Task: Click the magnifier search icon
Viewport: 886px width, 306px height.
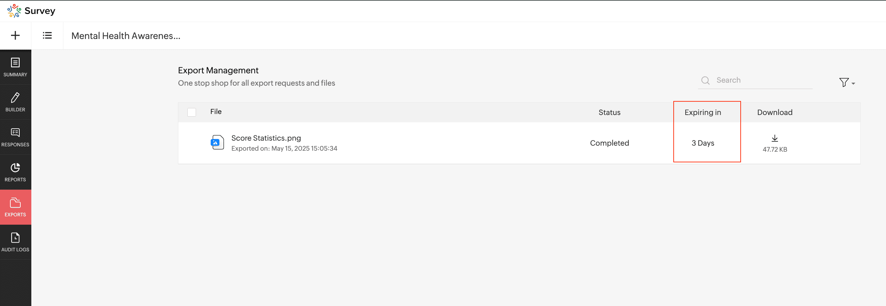Action: (705, 80)
